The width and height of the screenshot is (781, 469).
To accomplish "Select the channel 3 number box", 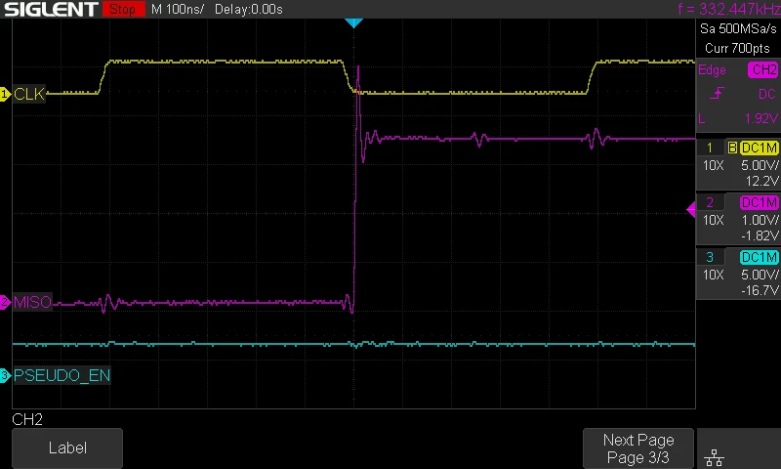I will pos(710,257).
